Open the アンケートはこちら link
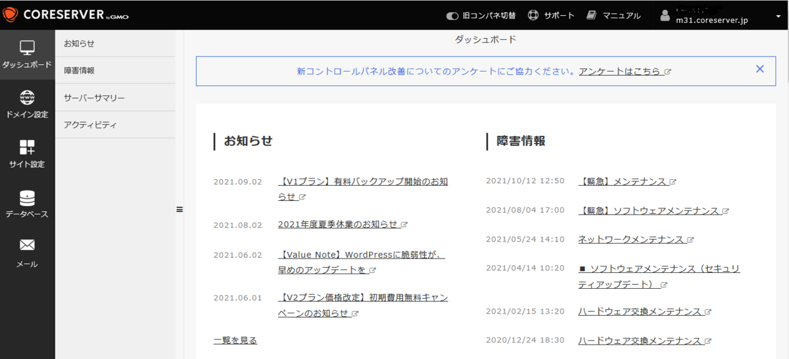 point(619,72)
